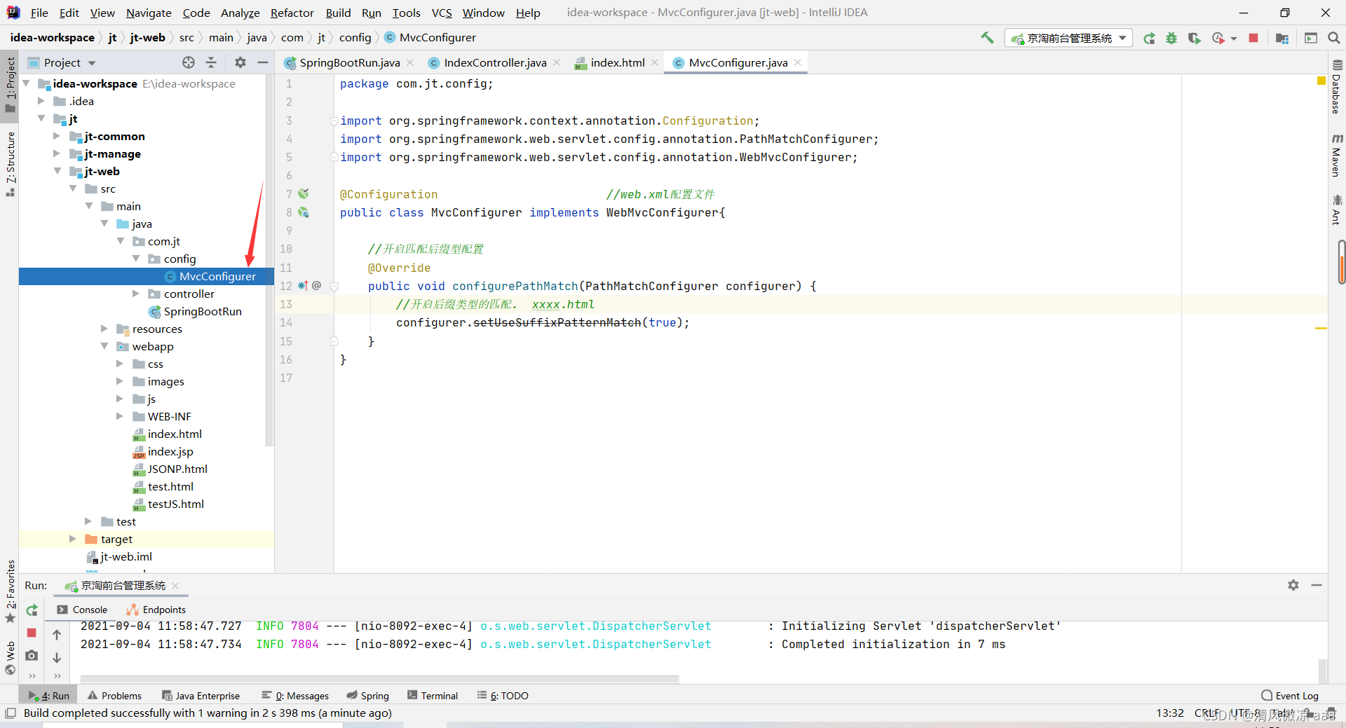
Task: Toggle the 2: Favorites side stripe button
Action: pos(10,591)
